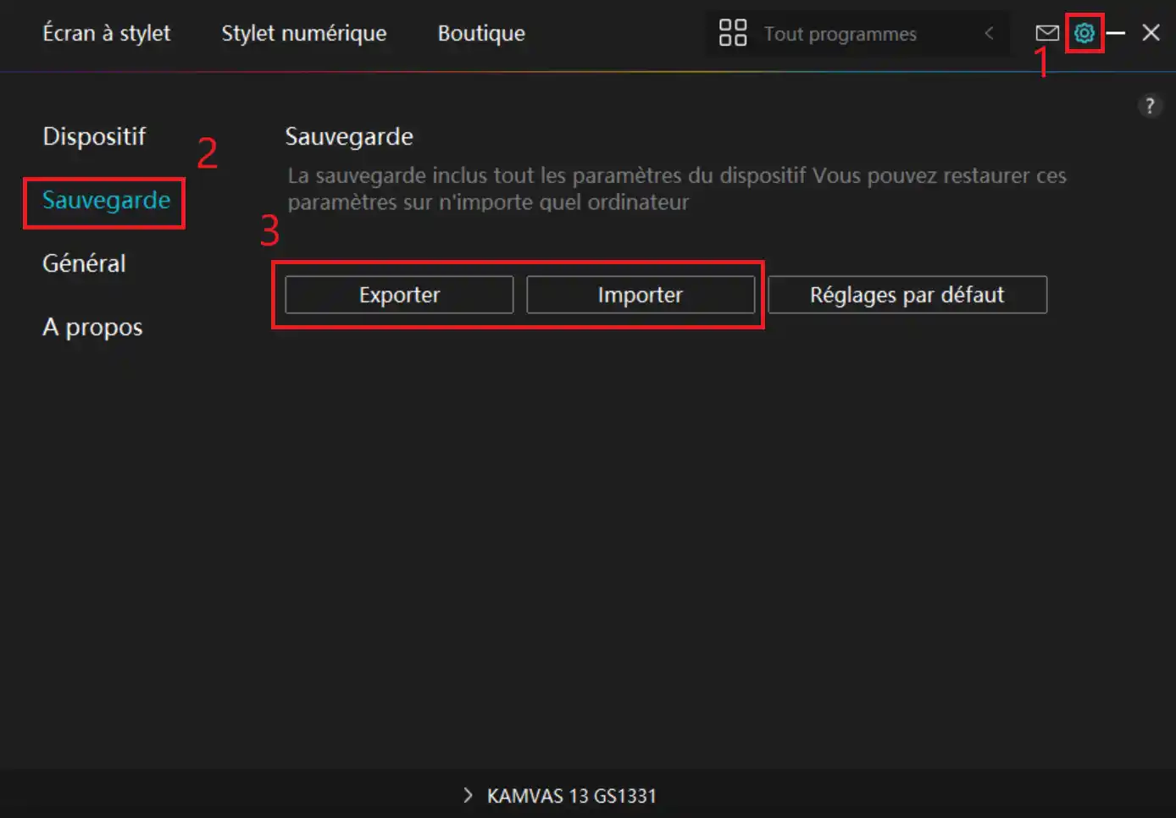Select Sauvegarde in the sidebar
The width and height of the screenshot is (1176, 818).
[106, 201]
